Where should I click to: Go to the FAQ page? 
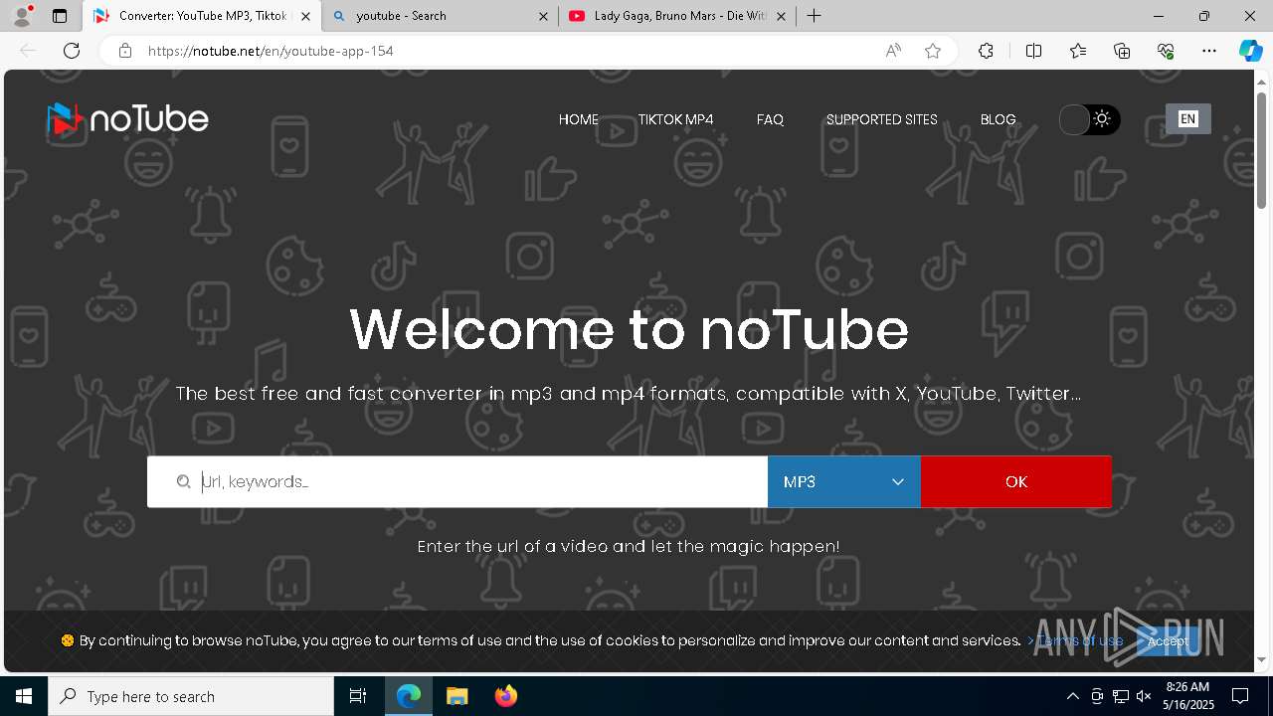tap(770, 119)
